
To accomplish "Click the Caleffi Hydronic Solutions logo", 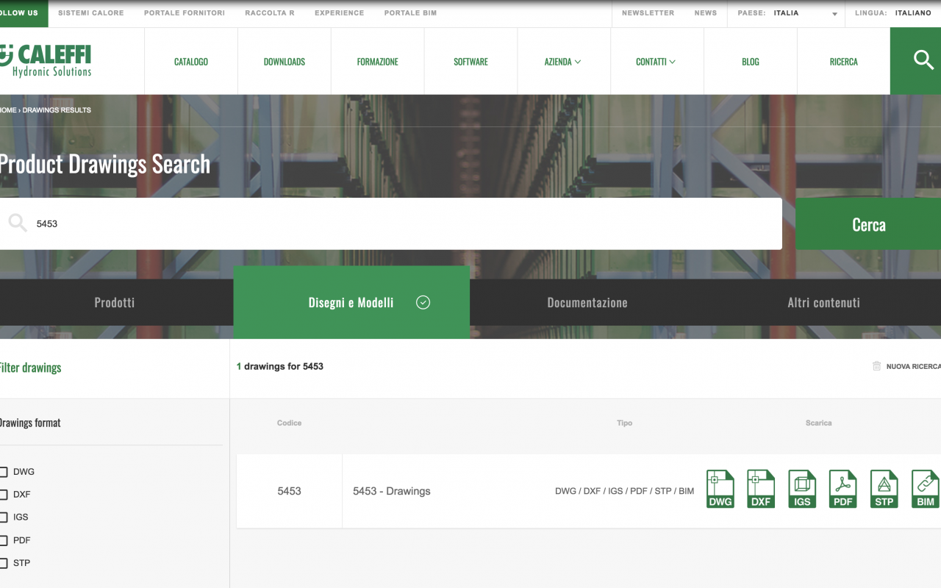I will click(46, 60).
